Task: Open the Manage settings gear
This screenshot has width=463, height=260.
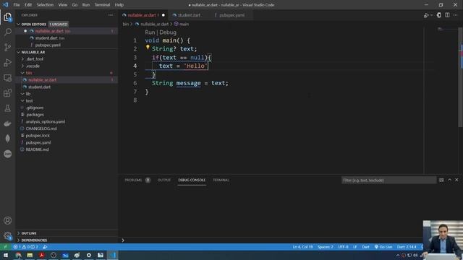Action: coord(8,235)
